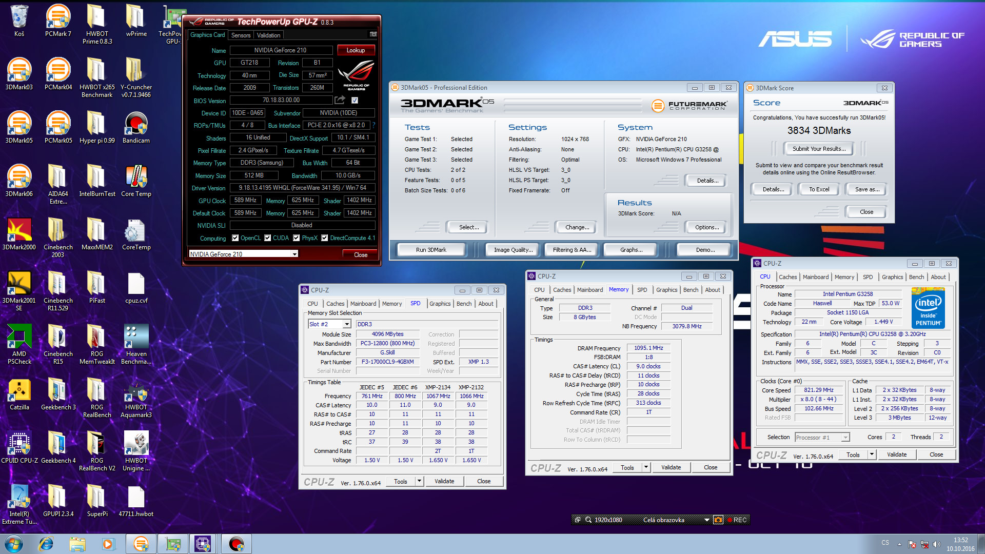Screen dimensions: 985x554
Task: Open the Hyper pi 0.99 folder
Action: [x=97, y=127]
